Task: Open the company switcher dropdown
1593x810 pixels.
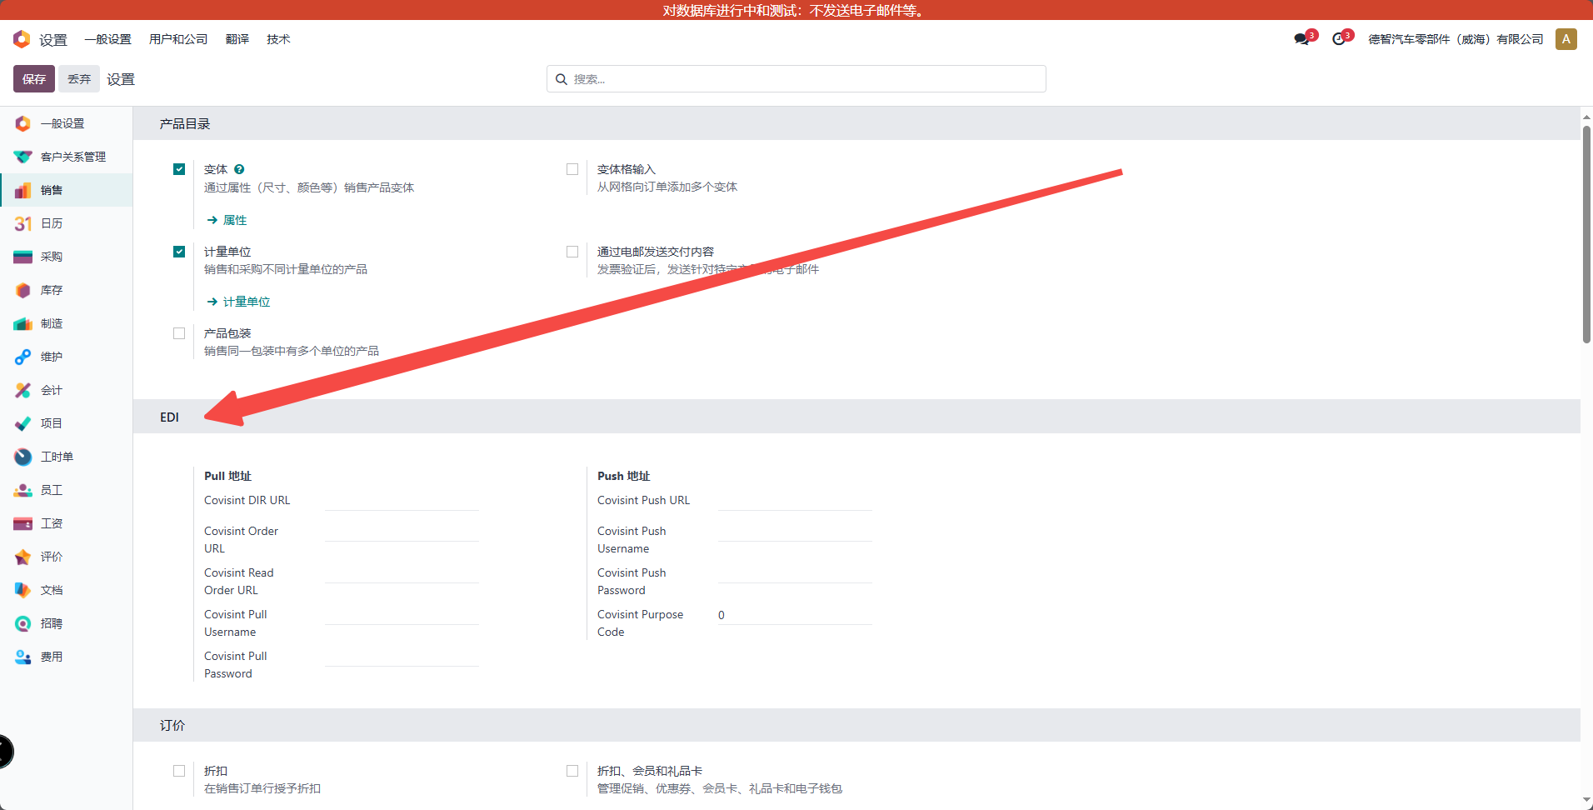Action: point(1455,39)
